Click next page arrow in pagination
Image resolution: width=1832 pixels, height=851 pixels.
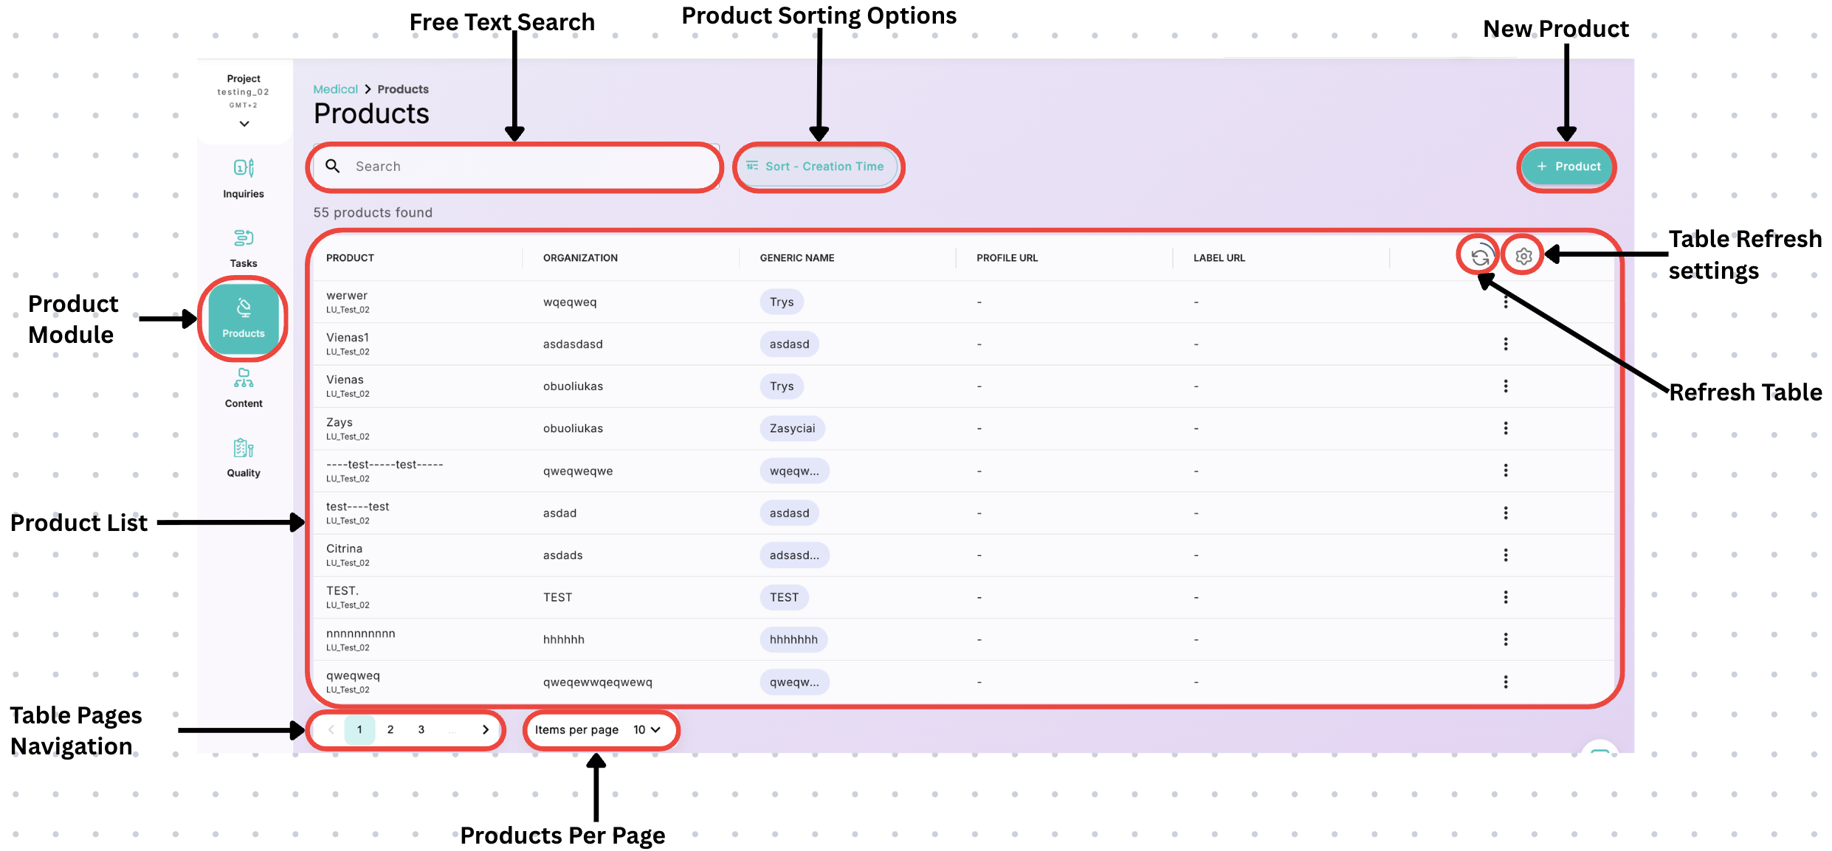[486, 730]
